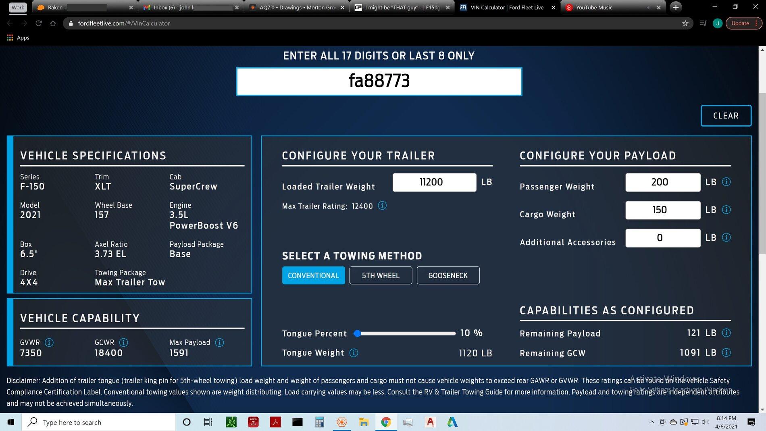Open the Remaining Payload info icon
This screenshot has height=431, width=766.
click(726, 333)
